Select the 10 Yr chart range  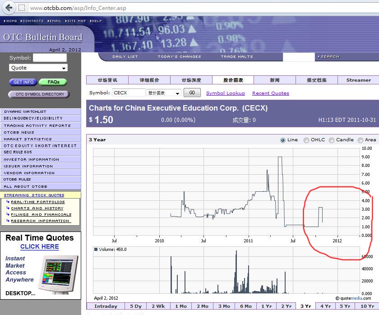coord(367,306)
